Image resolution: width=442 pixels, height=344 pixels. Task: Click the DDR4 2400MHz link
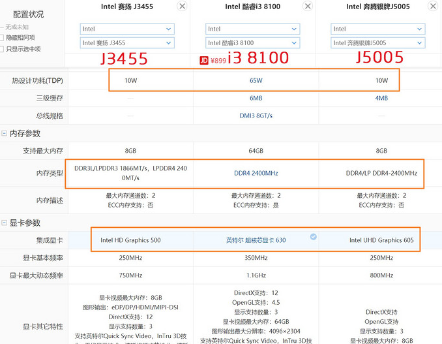click(256, 173)
